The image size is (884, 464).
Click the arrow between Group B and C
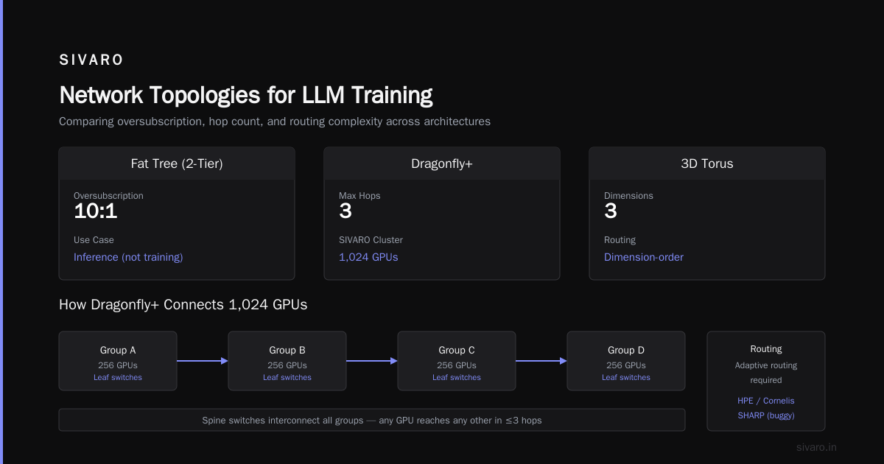click(x=372, y=361)
